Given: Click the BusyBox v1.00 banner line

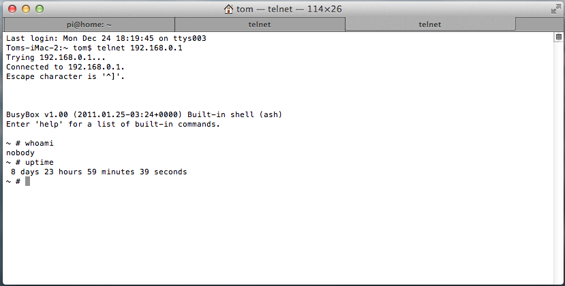Looking at the screenshot, I should [144, 115].
